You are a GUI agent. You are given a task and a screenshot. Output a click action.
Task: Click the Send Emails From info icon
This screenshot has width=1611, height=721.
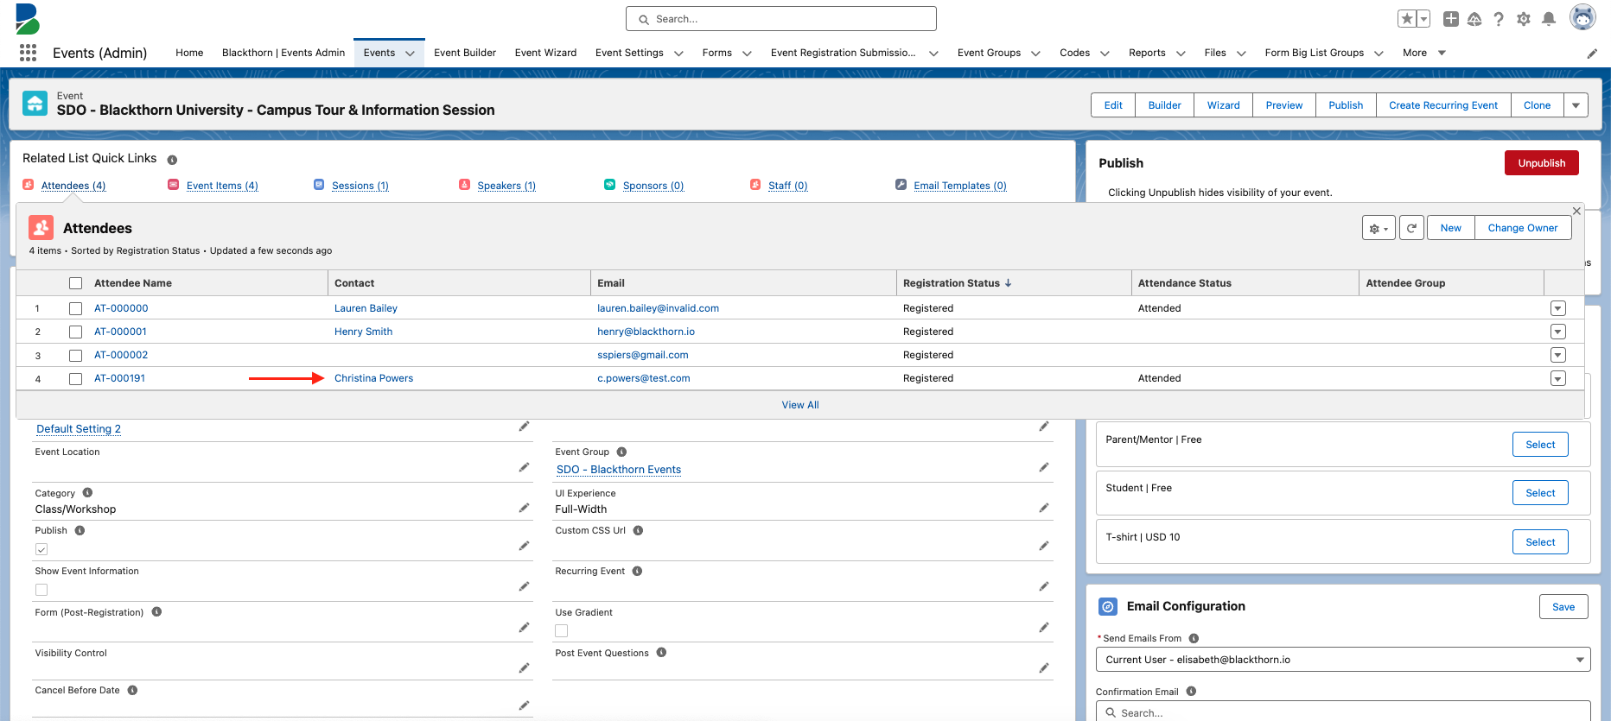1194,638
